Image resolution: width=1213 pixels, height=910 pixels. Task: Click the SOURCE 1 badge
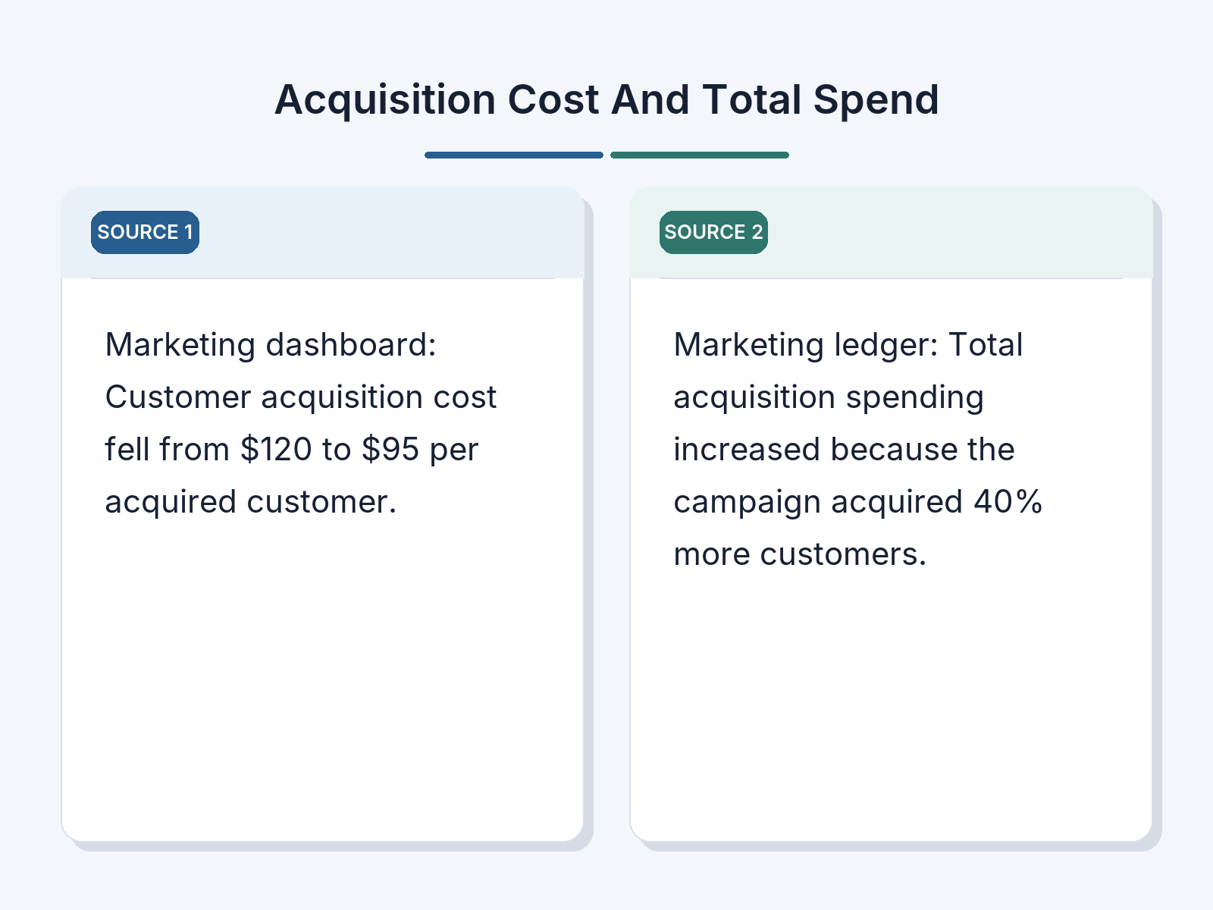(145, 232)
